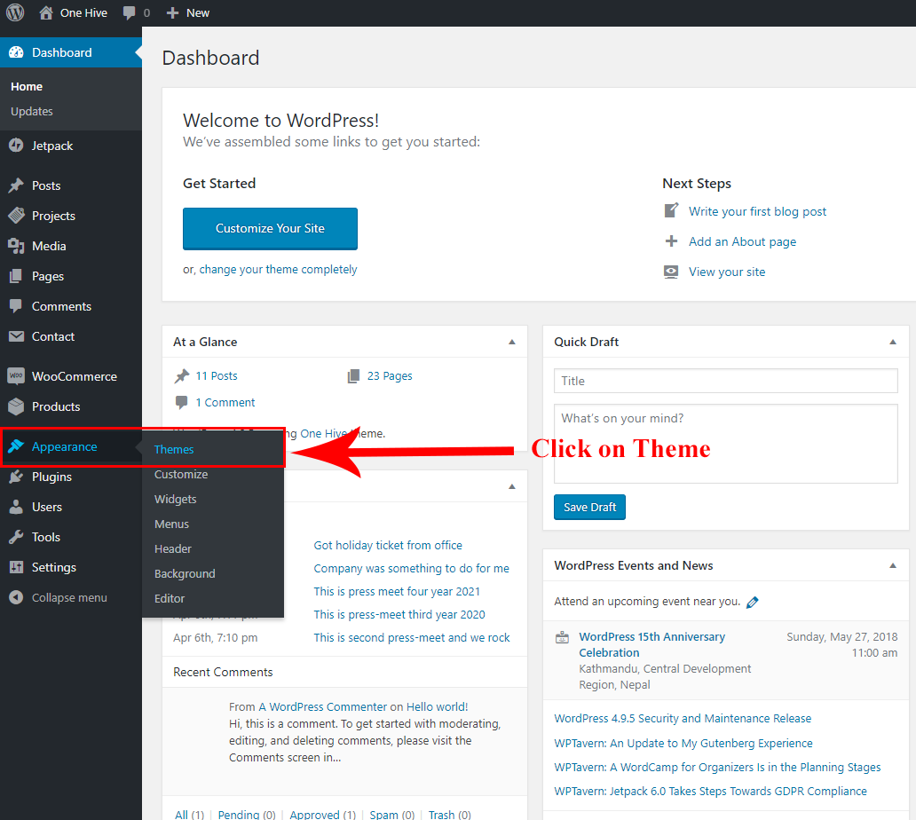This screenshot has height=820, width=916.
Task: Select the Media icon in sidebar
Action: [16, 246]
